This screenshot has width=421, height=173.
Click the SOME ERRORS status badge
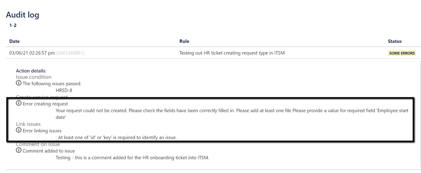click(x=402, y=53)
